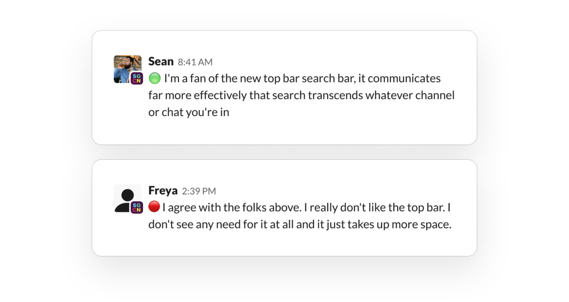This screenshot has height=302, width=569.
Task: Click the words "don't see any need"
Action: tap(190, 224)
